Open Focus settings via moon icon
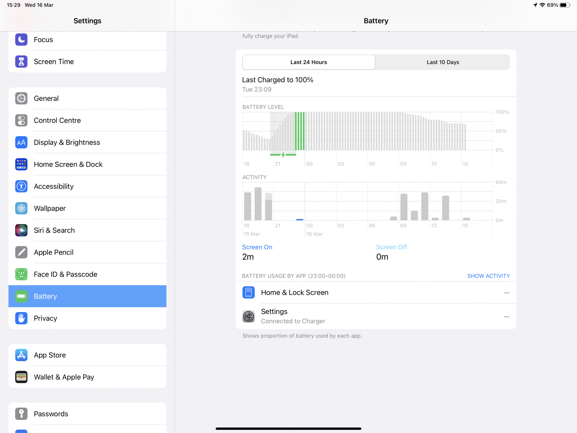 click(21, 40)
